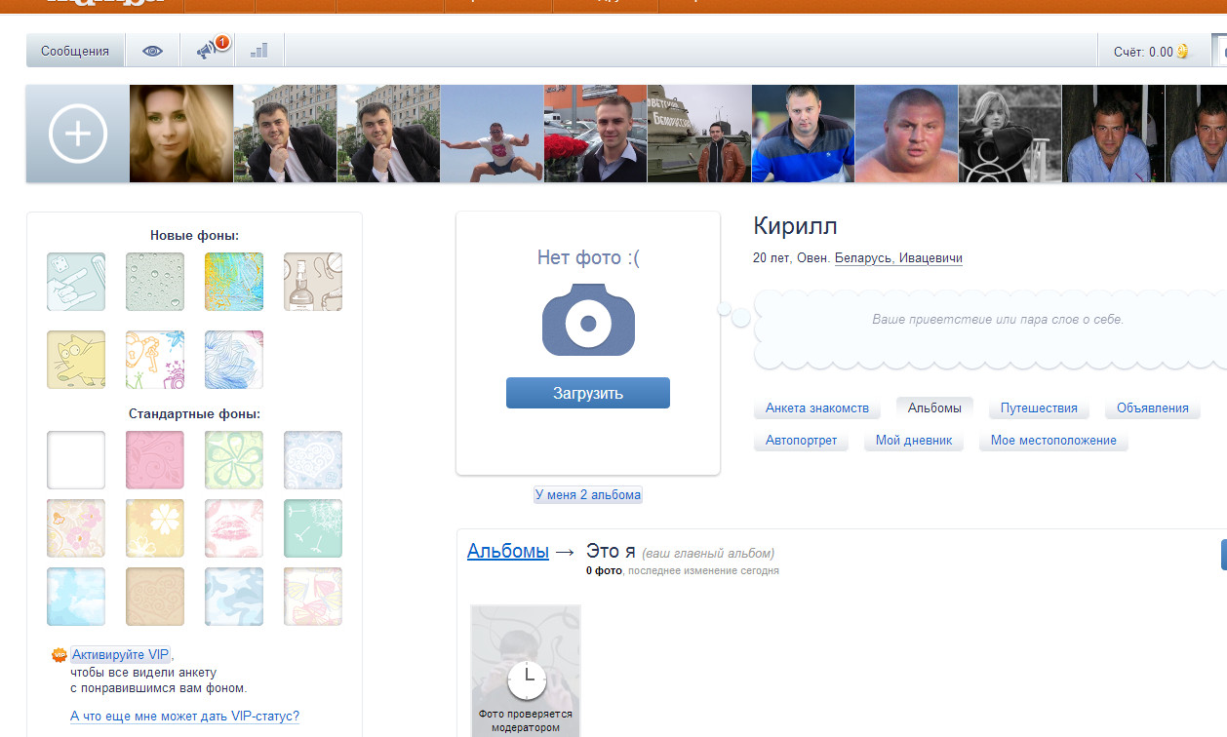1227x737 pixels.
Task: Select the plain white standard background
Action: click(76, 460)
